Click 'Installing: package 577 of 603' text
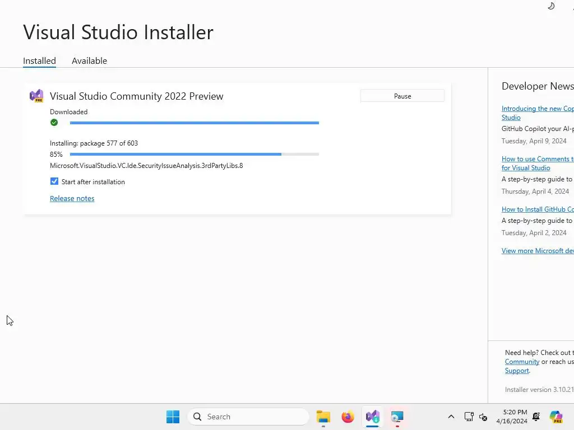 (x=94, y=143)
